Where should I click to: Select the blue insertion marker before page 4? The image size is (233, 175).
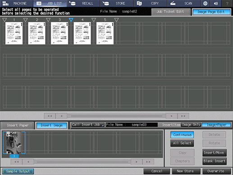coord(71,20)
